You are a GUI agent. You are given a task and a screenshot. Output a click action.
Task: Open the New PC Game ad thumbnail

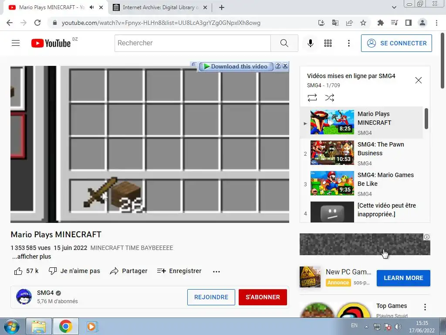click(310, 277)
